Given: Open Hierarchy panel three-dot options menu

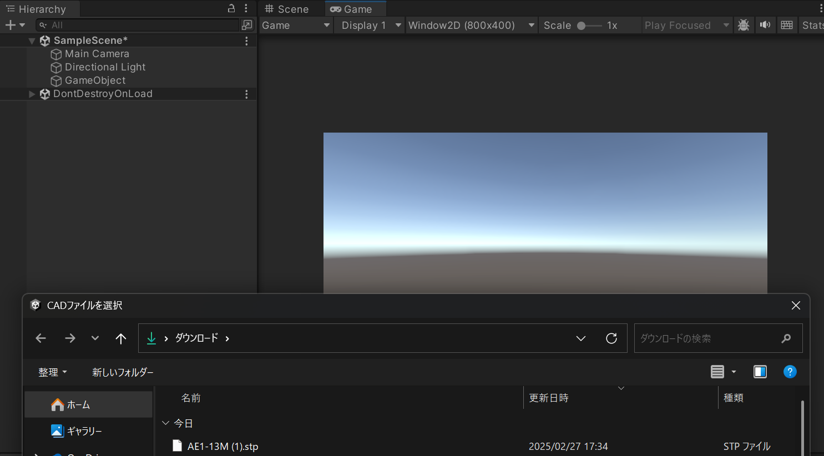Looking at the screenshot, I should coord(246,8).
